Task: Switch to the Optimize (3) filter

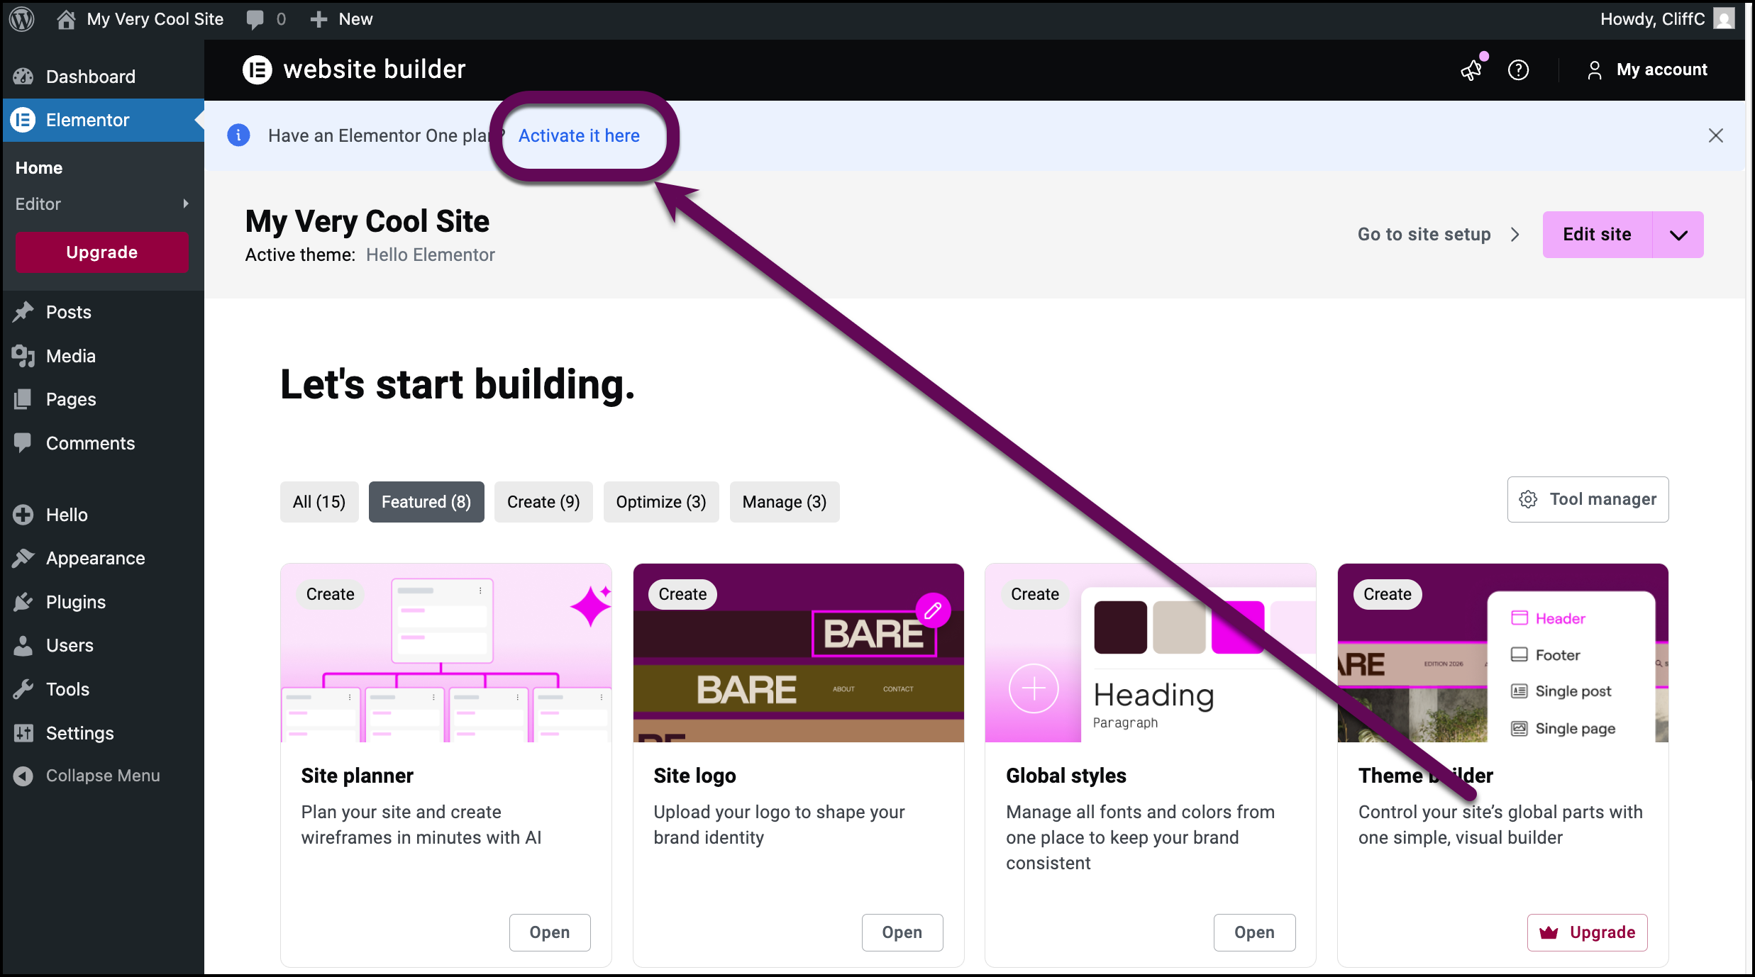Action: [x=660, y=502]
